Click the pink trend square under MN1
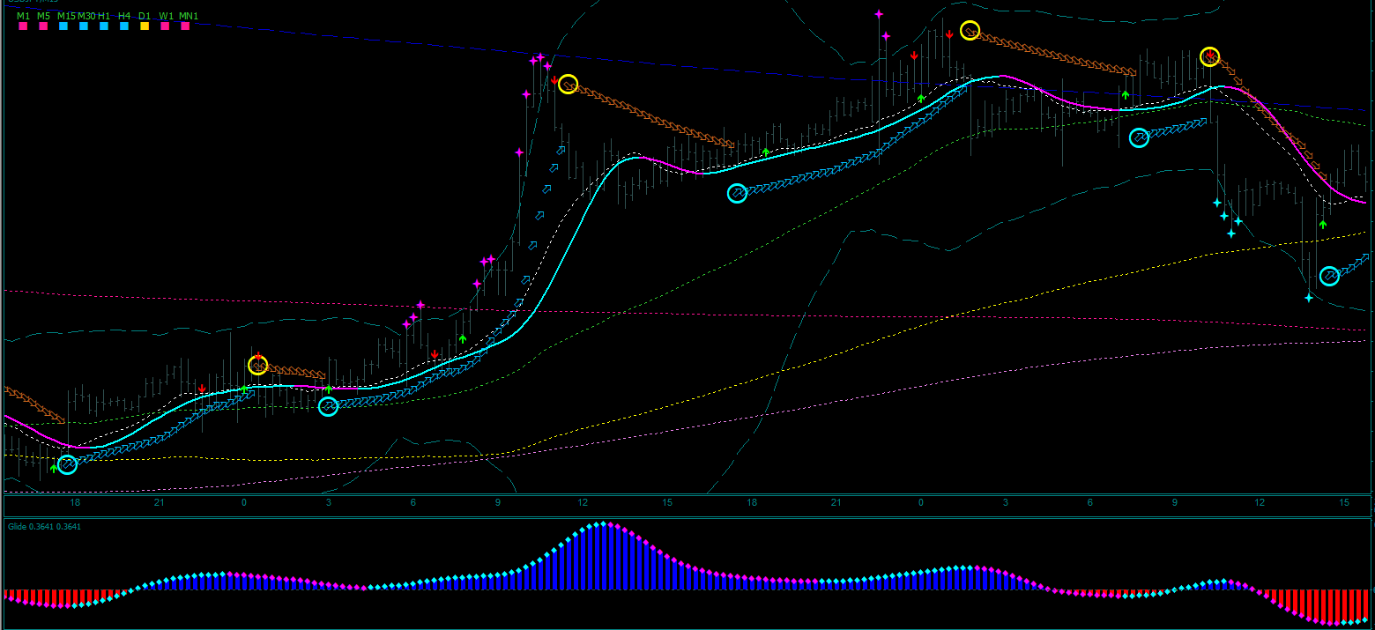The image size is (1375, 630). [x=185, y=26]
